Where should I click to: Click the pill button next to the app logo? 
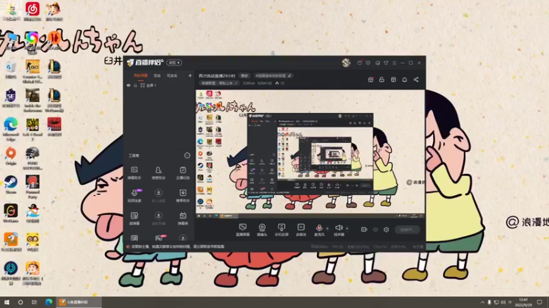pyautogui.click(x=174, y=62)
